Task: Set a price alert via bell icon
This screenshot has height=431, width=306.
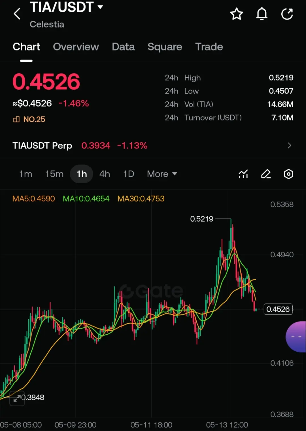Action: [262, 14]
